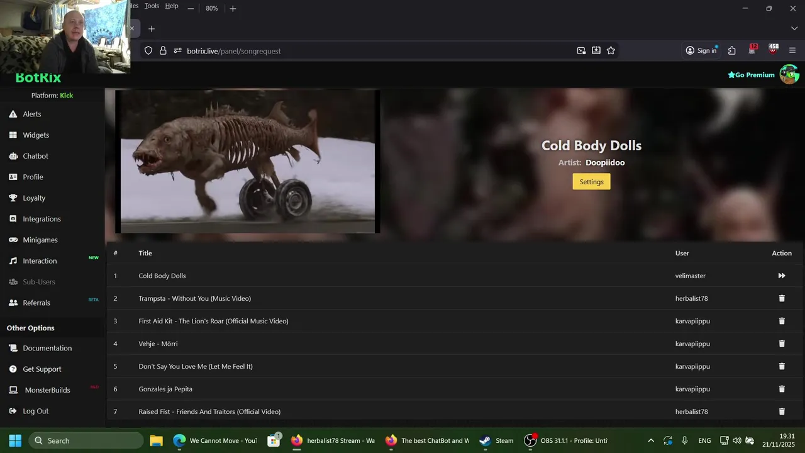Screen dimensions: 805x453
Task: Remove Vehje - Mörri from queue
Action: tap(782, 344)
